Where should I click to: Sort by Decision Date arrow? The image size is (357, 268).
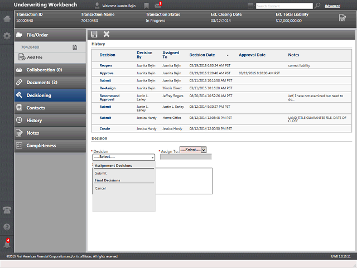[x=228, y=55]
